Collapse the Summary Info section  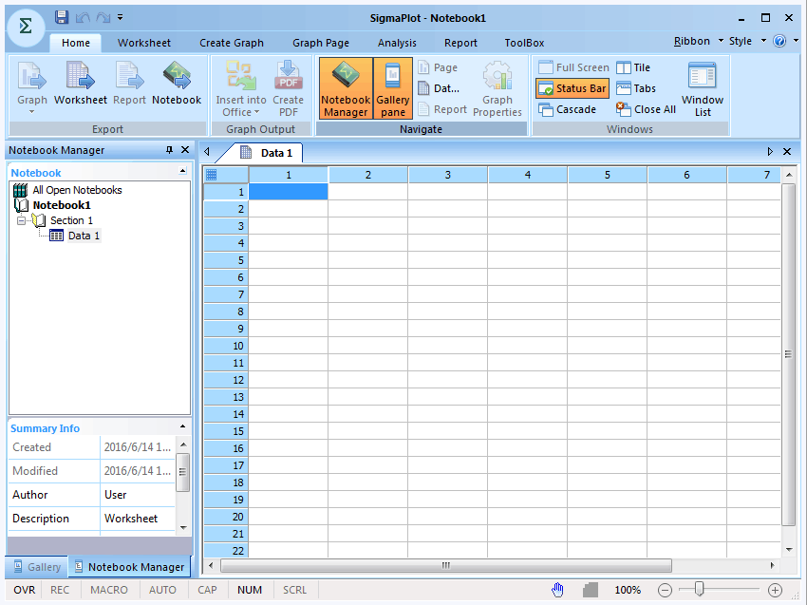point(182,428)
